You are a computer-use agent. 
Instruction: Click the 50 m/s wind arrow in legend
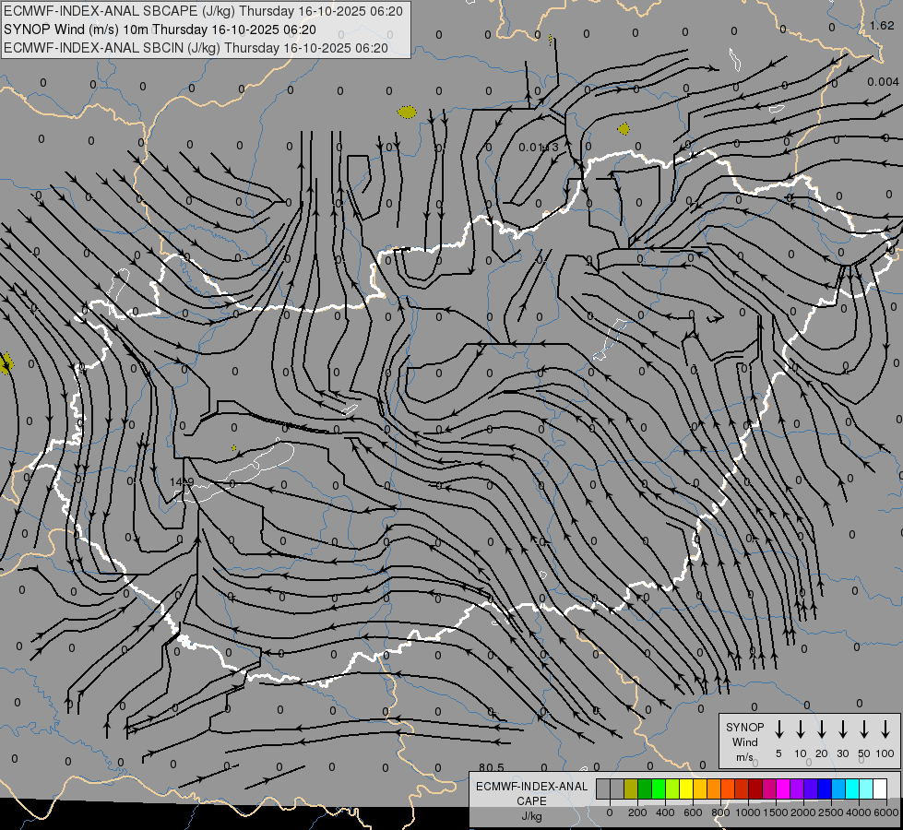[x=864, y=729]
